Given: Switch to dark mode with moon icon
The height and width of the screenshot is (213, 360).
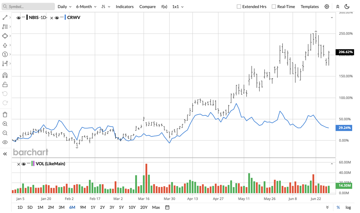Looking at the screenshot, I should pyautogui.click(x=347, y=6).
